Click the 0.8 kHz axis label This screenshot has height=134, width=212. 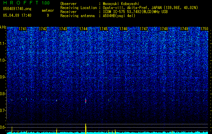3,94
